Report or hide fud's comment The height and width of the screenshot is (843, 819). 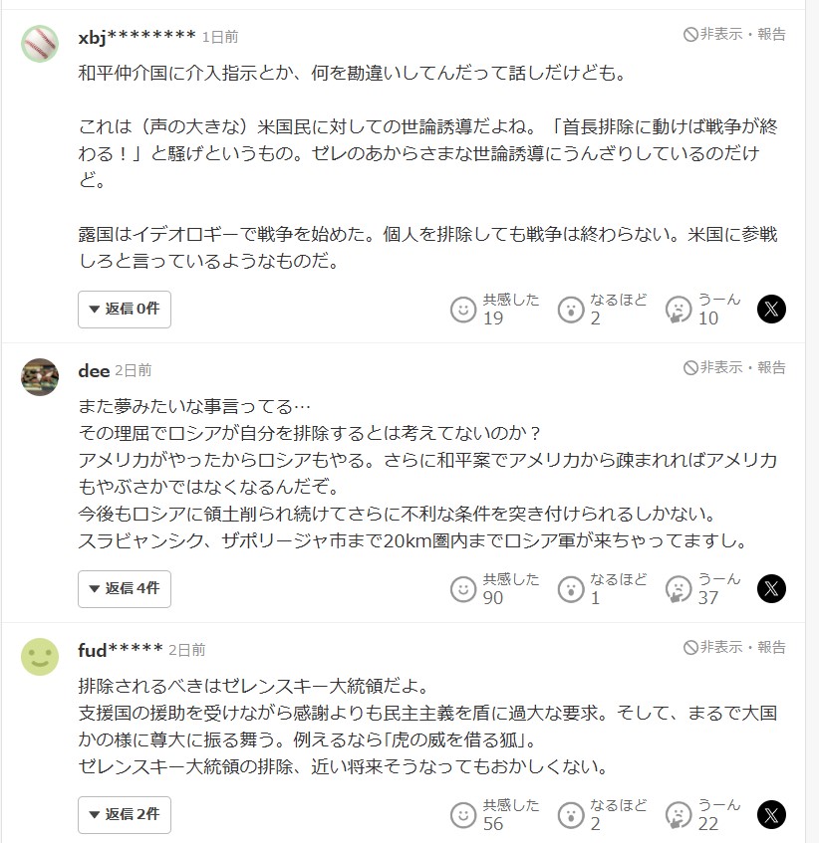734,647
